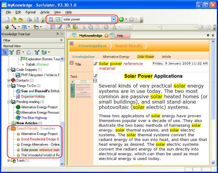Click tree icon with green plus

click(12, 52)
